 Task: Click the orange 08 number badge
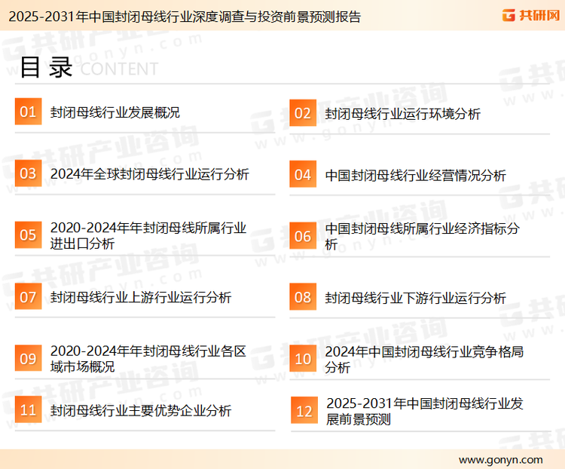point(303,297)
